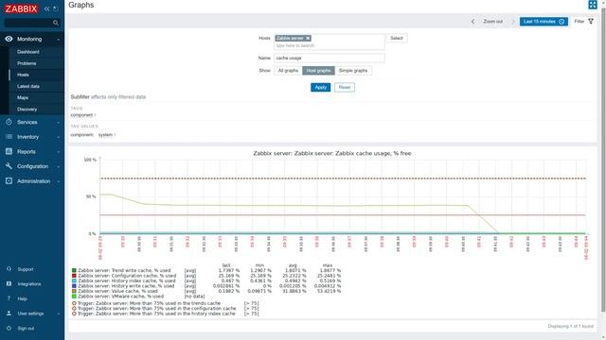Click the Hosts type here to search field
Viewport: 606px width, 340px height.
330,45
